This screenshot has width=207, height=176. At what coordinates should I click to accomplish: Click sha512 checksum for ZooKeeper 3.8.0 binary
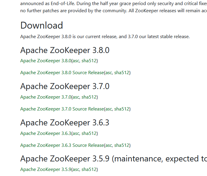click(x=89, y=61)
